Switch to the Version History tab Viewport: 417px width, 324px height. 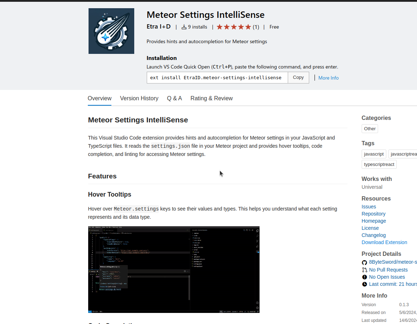coord(139,98)
